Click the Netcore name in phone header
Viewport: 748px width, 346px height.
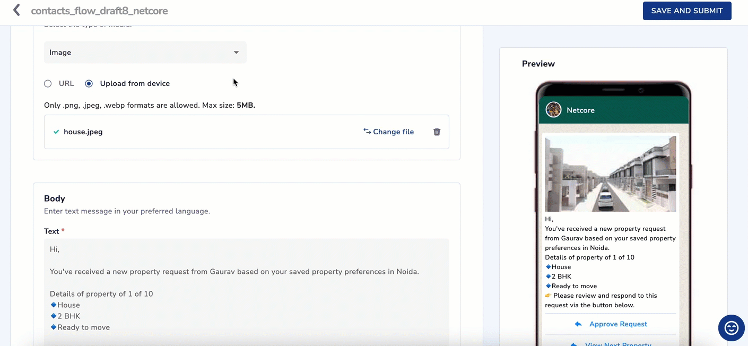point(580,110)
